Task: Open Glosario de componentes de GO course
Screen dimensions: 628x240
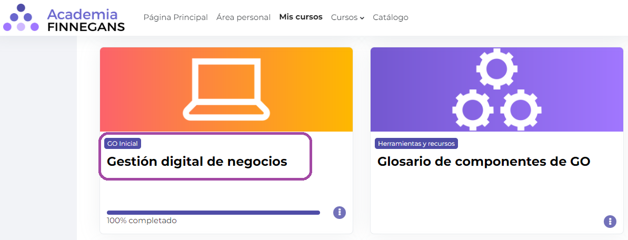Action: pos(483,162)
